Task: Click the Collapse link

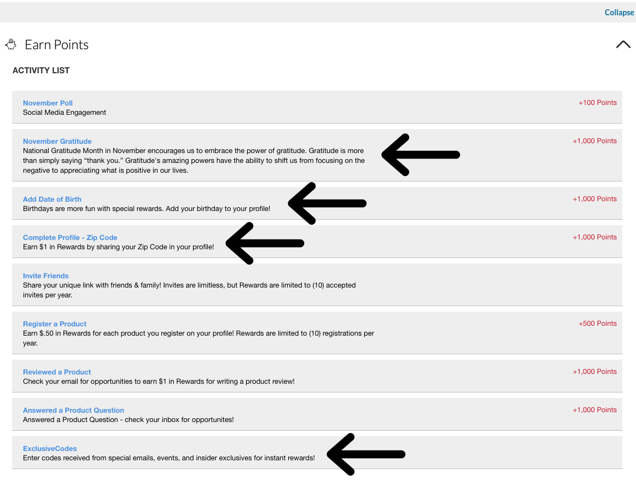Action: (x=619, y=13)
